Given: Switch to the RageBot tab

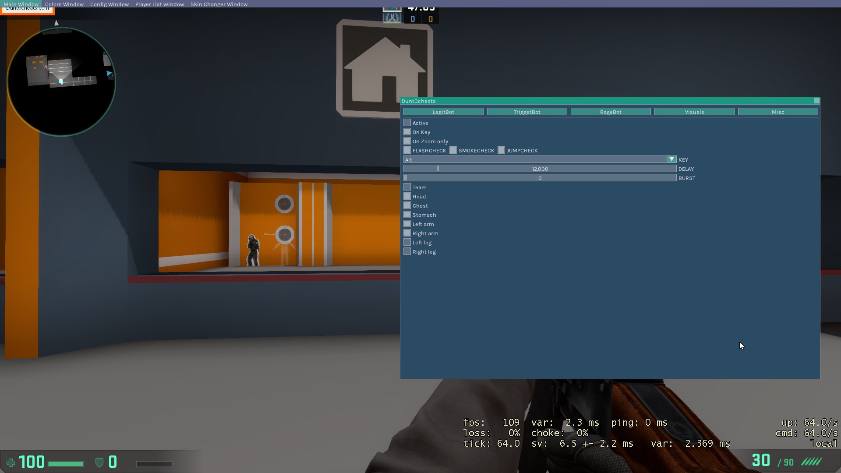Looking at the screenshot, I should coord(611,112).
